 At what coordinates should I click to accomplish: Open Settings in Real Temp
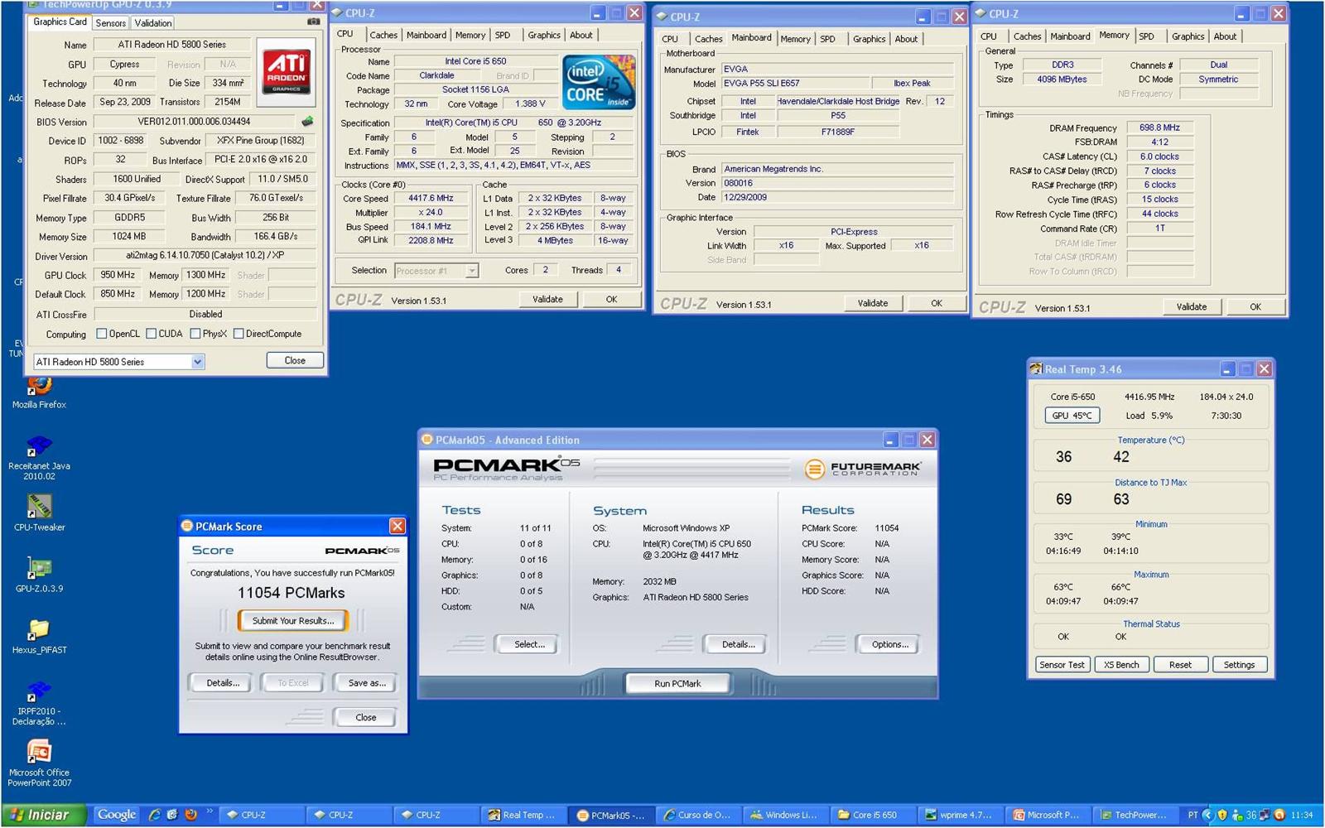[x=1240, y=665]
